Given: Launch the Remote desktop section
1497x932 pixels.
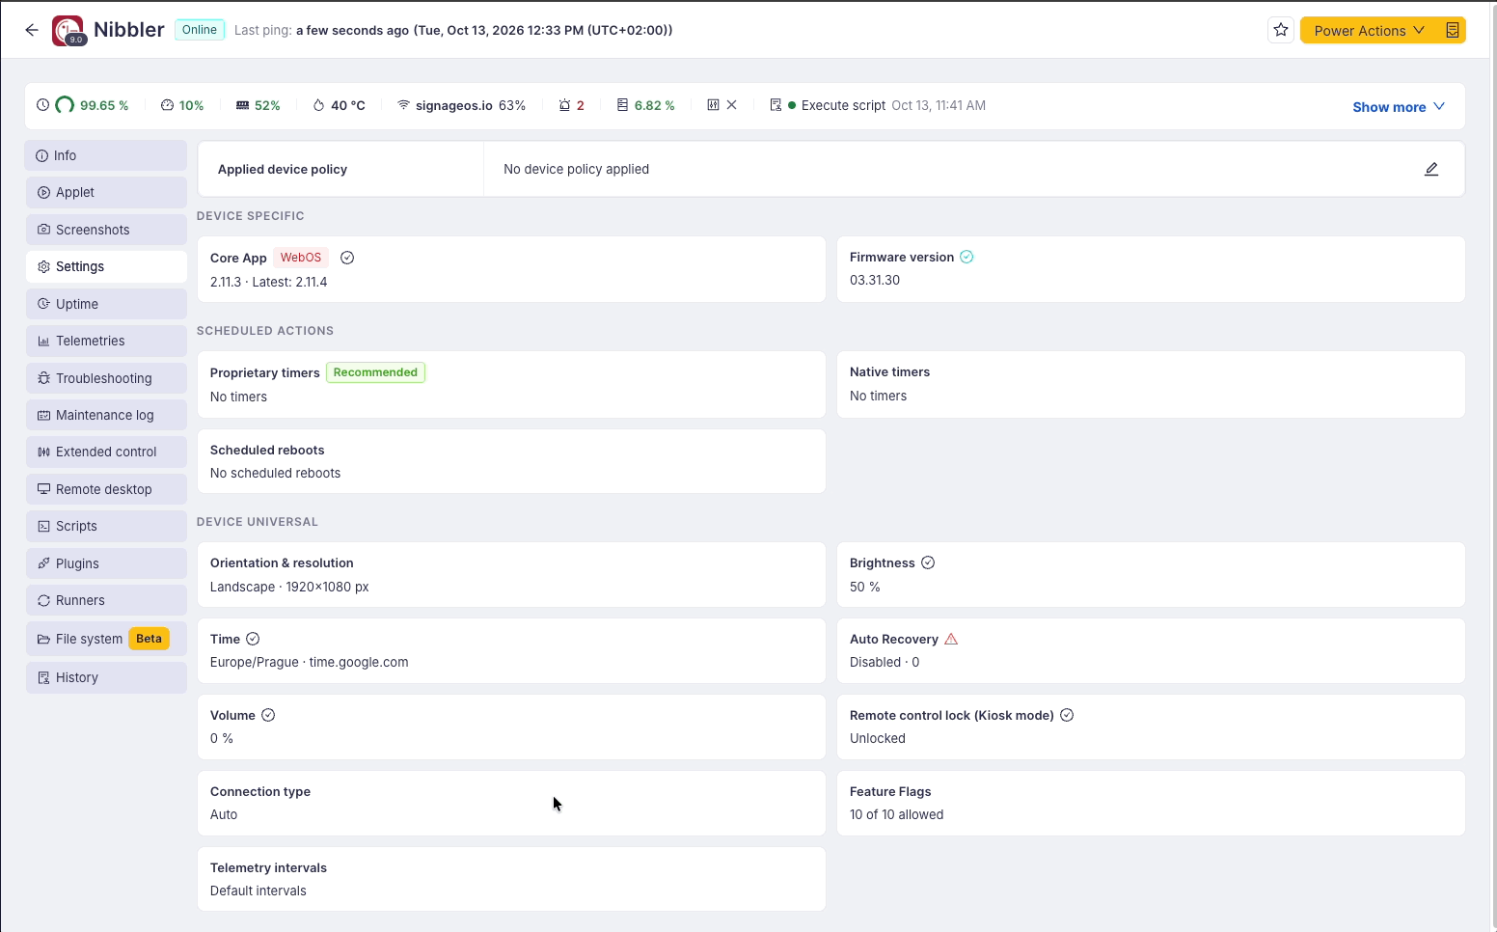Looking at the screenshot, I should point(106,489).
